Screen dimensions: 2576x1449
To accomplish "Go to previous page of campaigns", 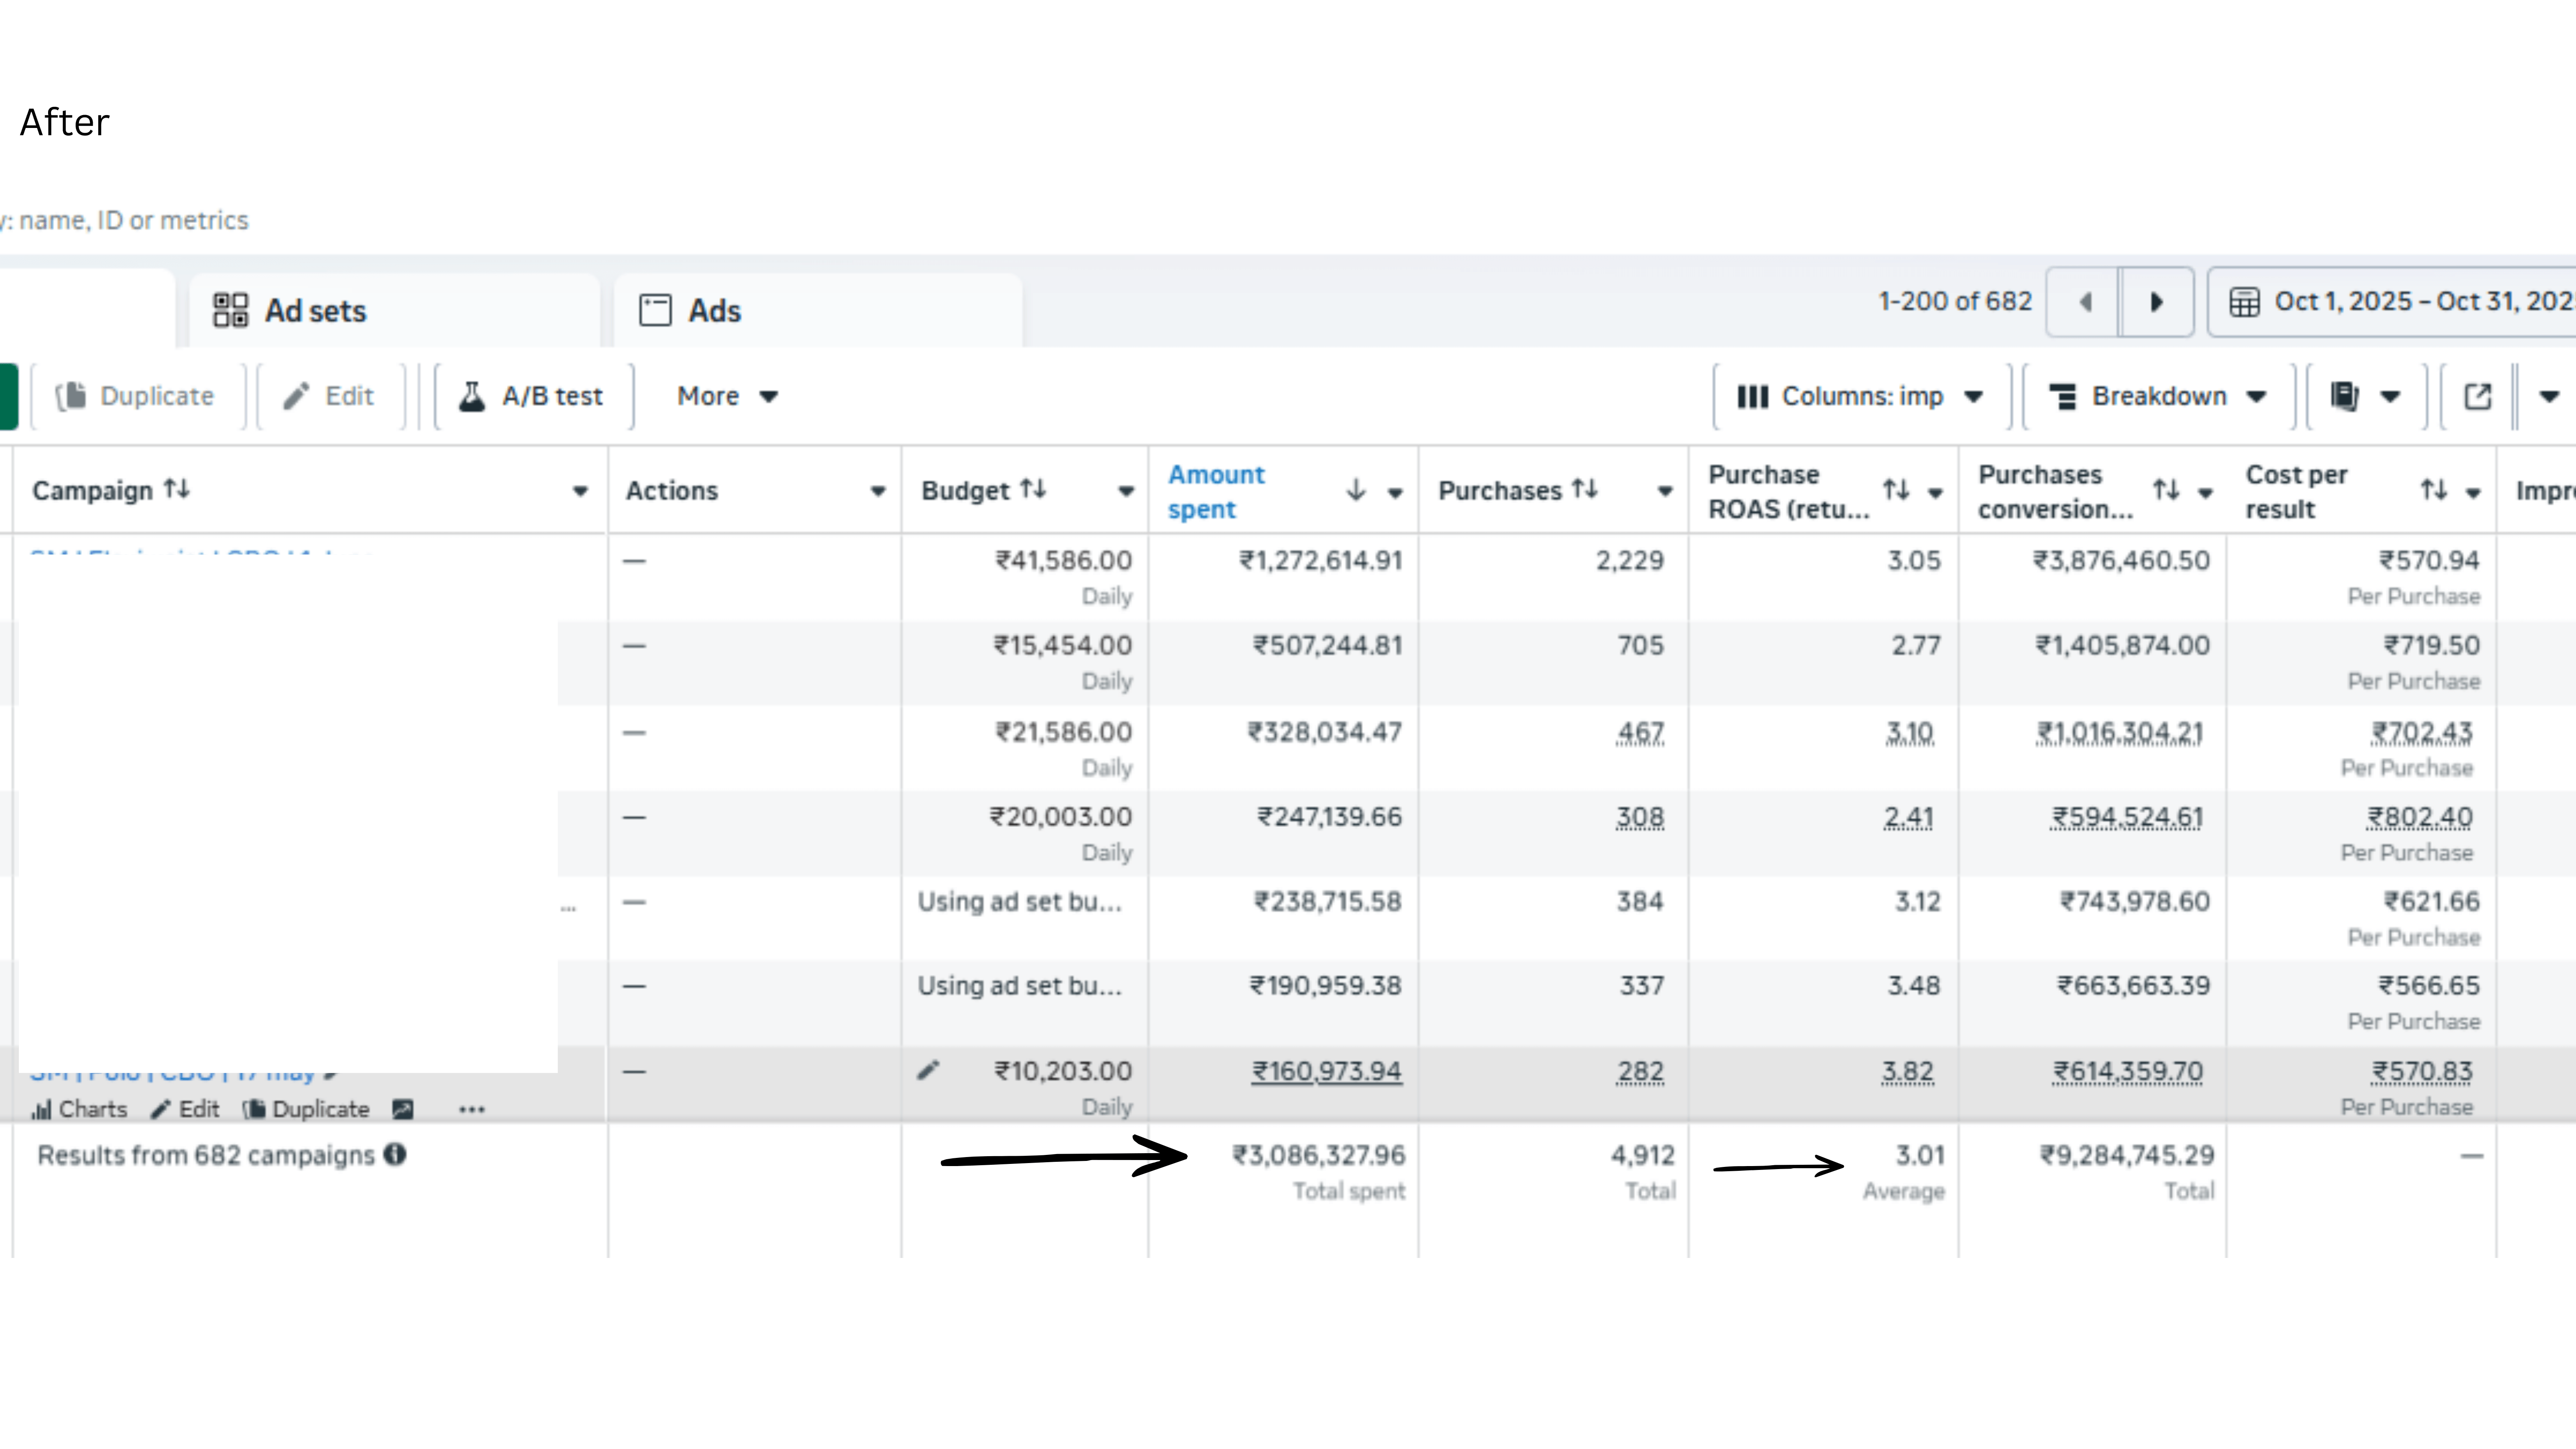I will 2085,302.
